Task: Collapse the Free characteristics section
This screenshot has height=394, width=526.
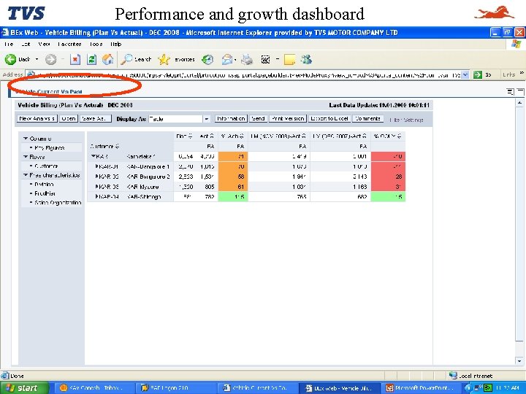Action: [26, 175]
